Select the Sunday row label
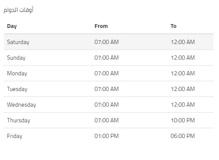Screen dimensions: 219x160 tap(16, 58)
